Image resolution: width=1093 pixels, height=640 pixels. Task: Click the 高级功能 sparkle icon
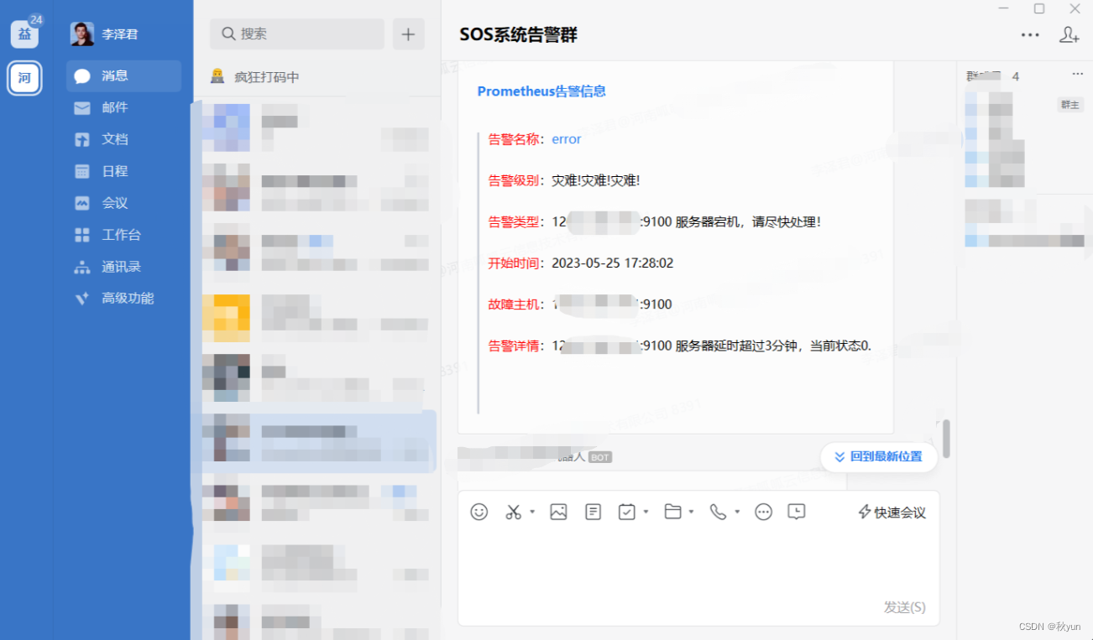[82, 299]
